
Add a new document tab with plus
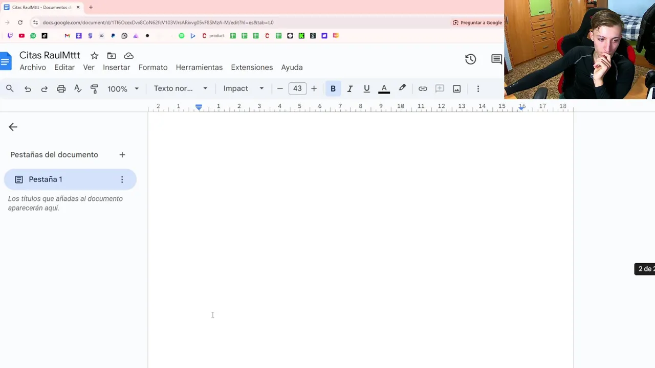point(122,155)
